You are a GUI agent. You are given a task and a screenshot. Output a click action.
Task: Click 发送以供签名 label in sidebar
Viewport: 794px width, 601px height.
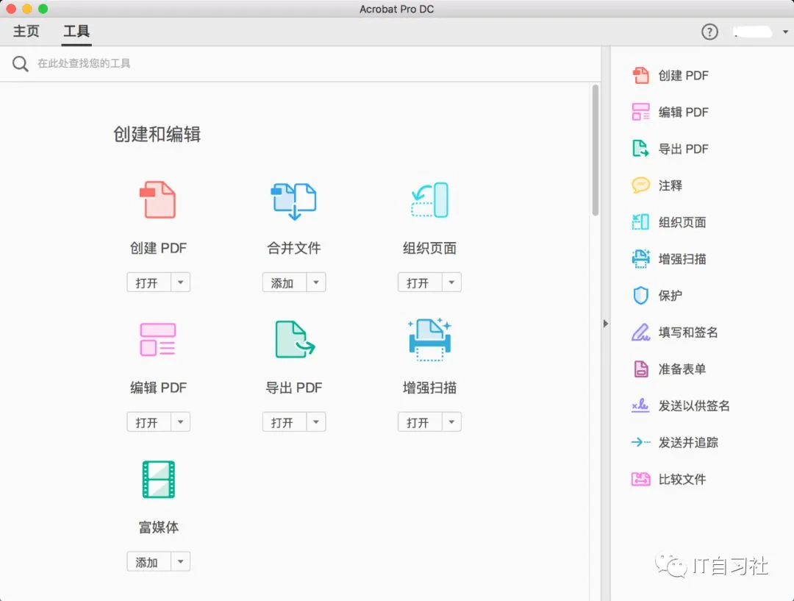click(x=694, y=405)
